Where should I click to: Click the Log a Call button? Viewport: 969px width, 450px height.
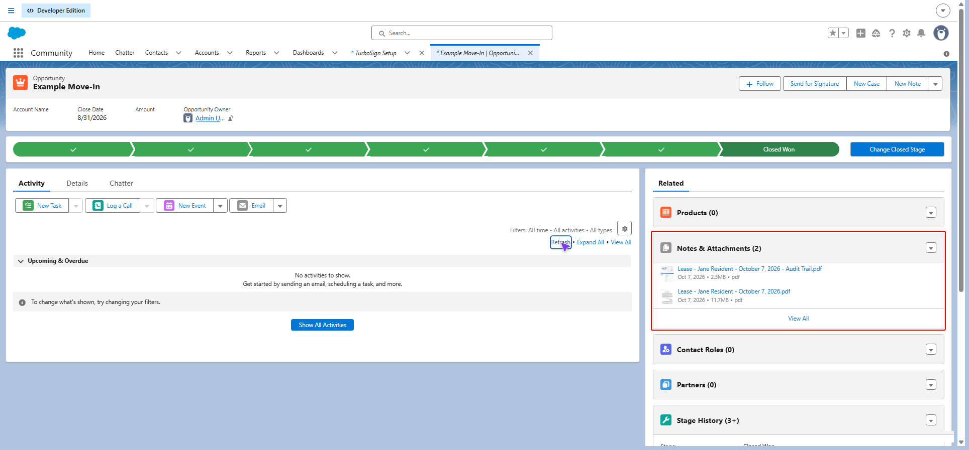click(x=113, y=206)
